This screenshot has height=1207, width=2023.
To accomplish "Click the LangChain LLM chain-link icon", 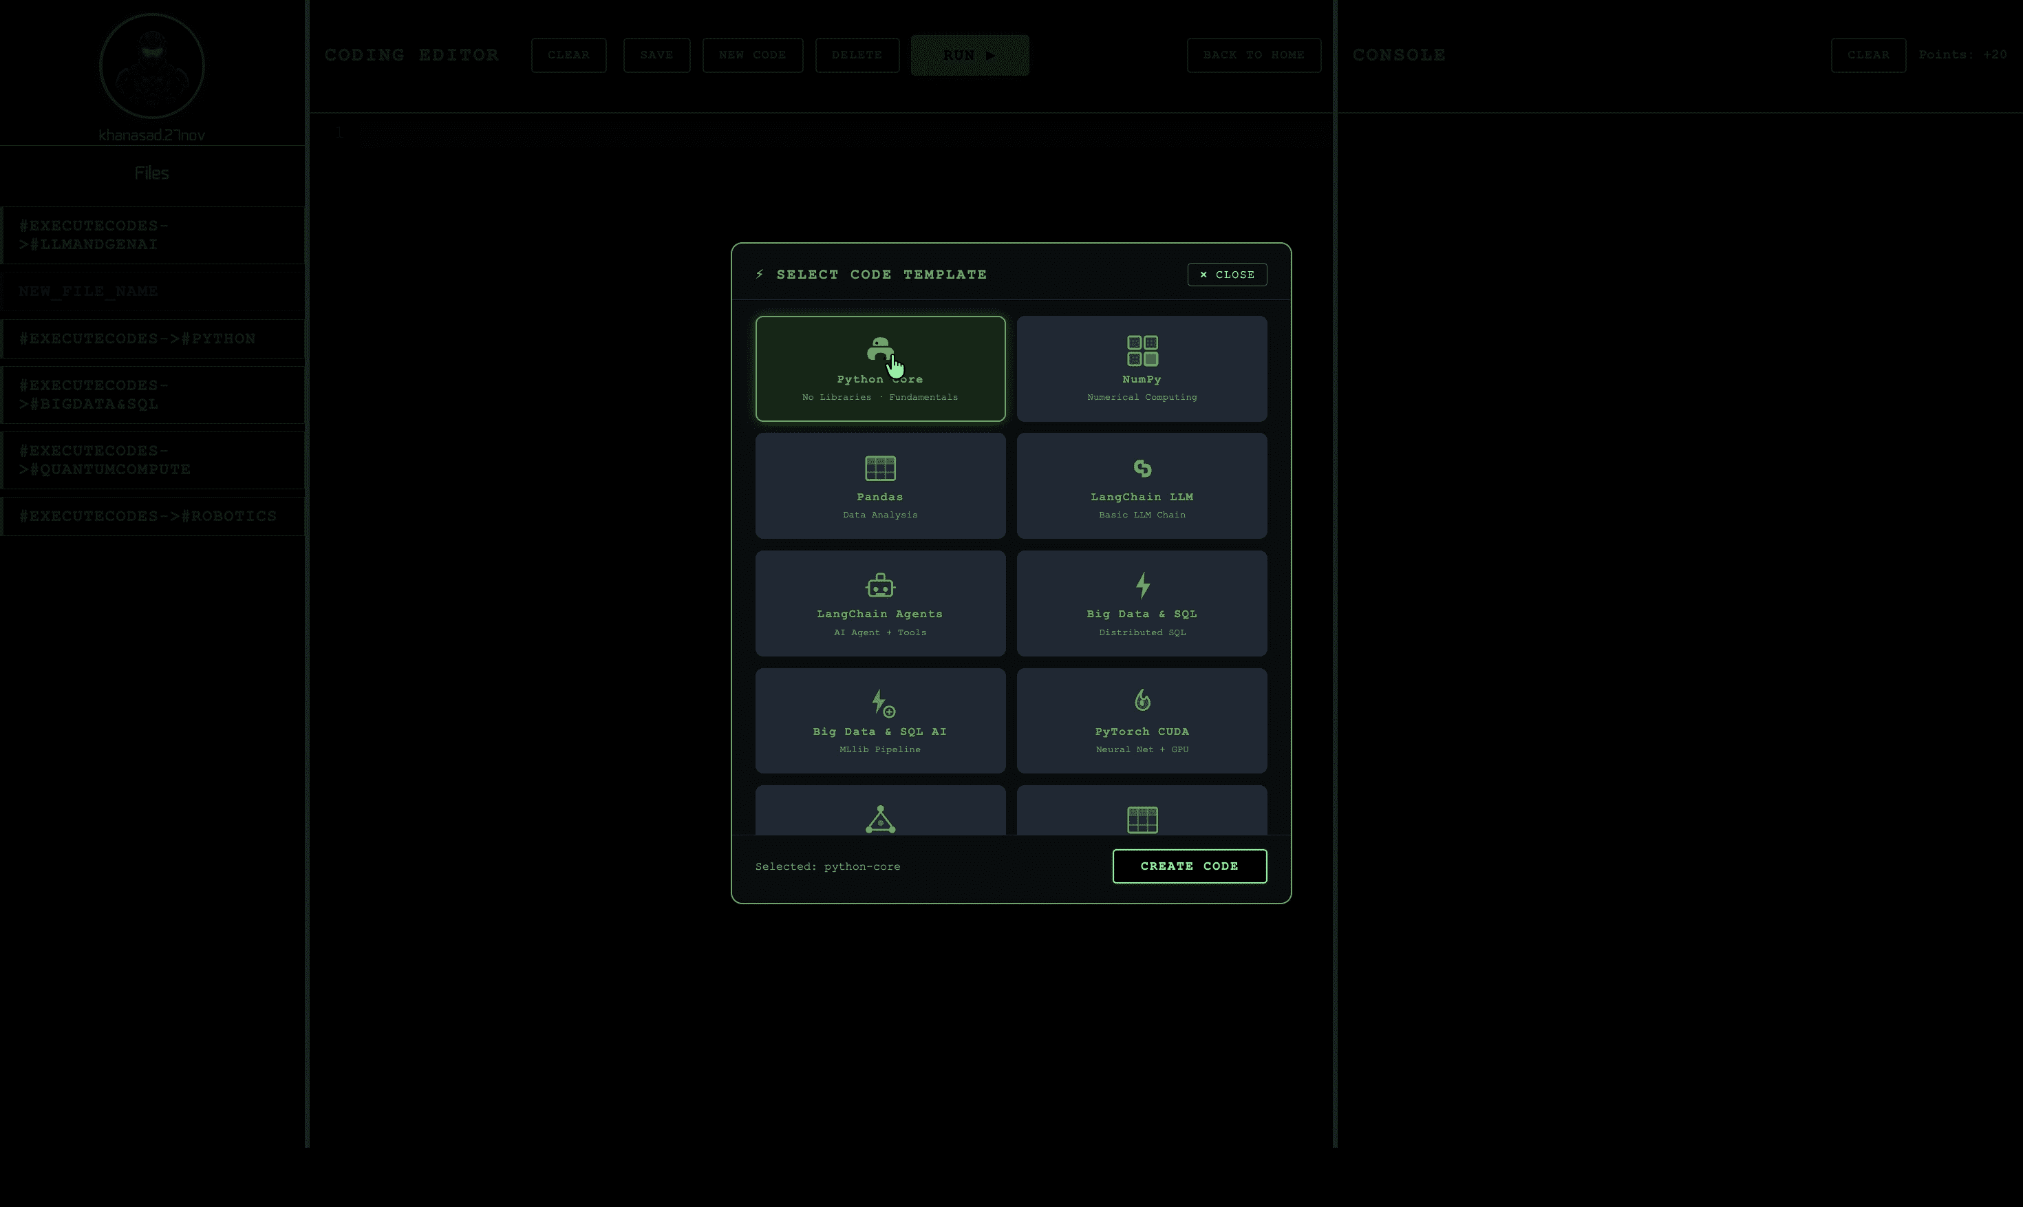I will pyautogui.click(x=1142, y=469).
